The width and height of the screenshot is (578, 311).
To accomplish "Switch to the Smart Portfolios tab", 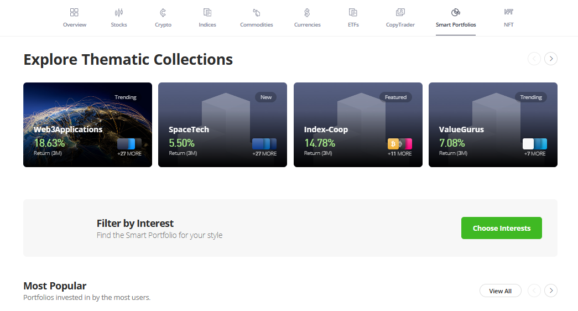I will (456, 24).
